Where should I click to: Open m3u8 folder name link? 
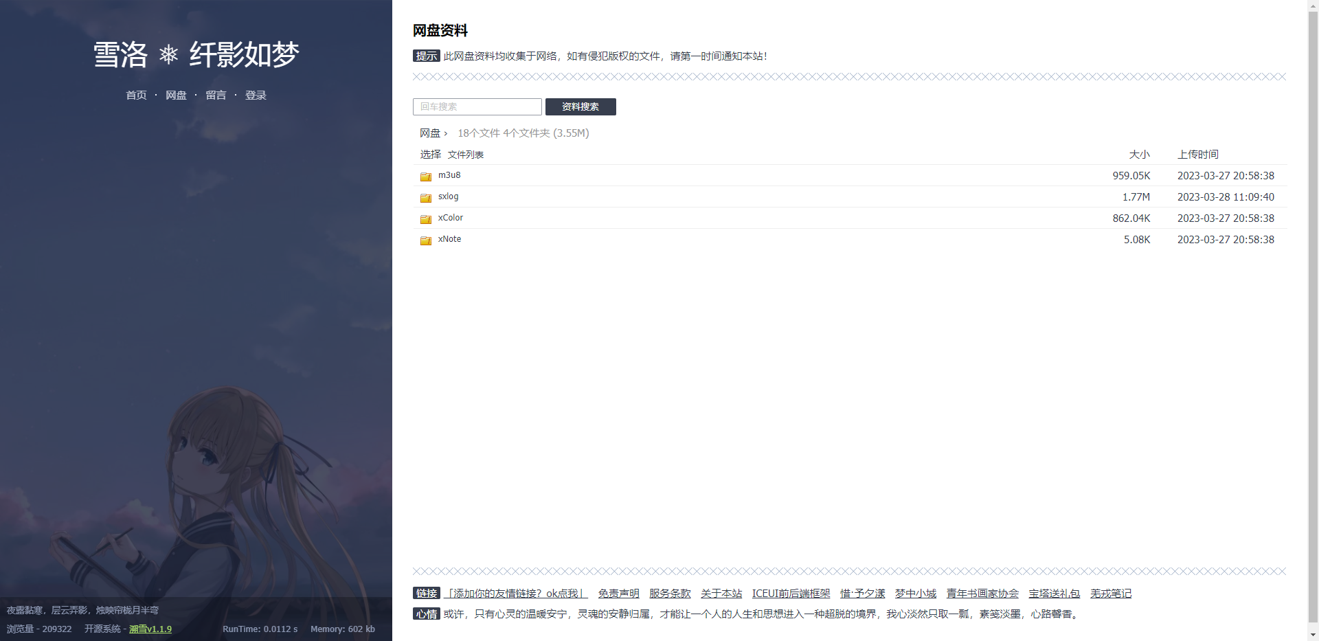click(x=449, y=175)
